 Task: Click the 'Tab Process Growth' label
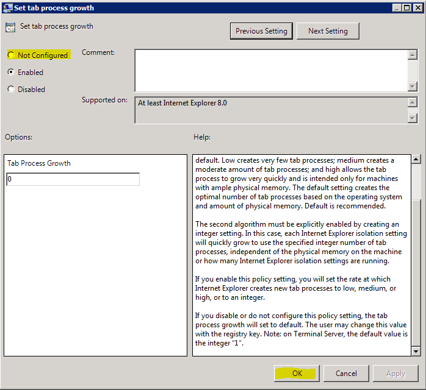click(x=39, y=163)
